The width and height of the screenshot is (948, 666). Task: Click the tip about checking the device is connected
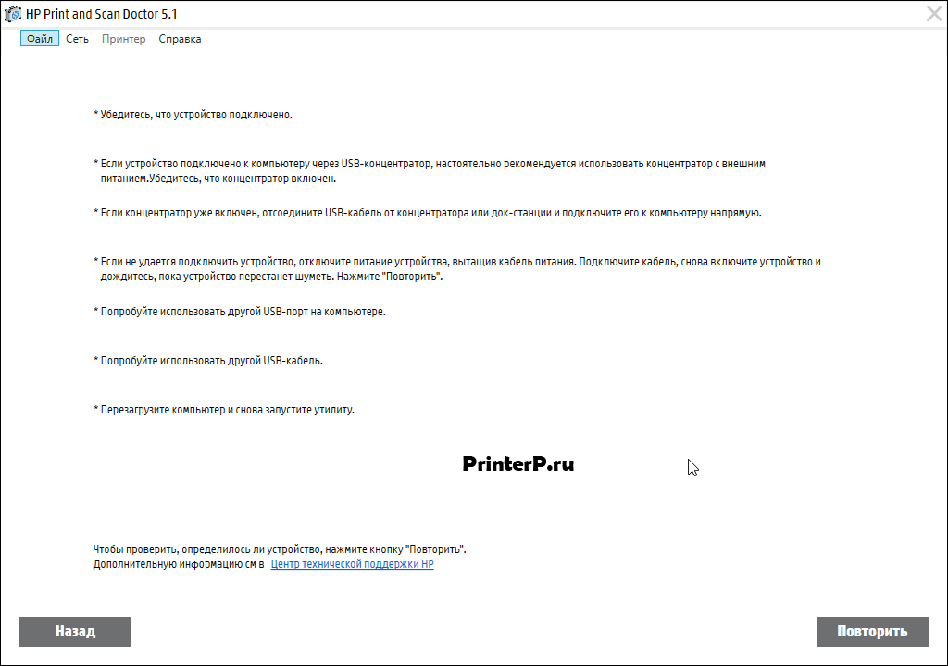(x=193, y=115)
